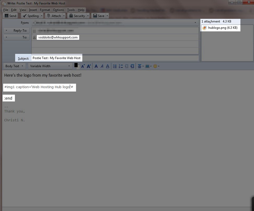Increase font size with larger A icon

click(x=89, y=66)
